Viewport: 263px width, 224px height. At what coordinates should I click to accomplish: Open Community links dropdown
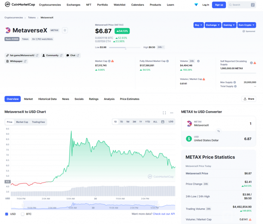(x=52, y=55)
